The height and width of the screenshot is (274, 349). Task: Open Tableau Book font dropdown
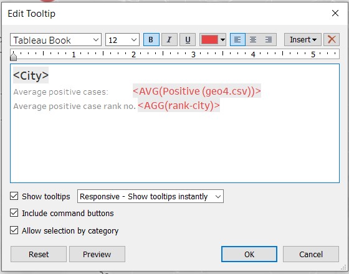(55, 40)
